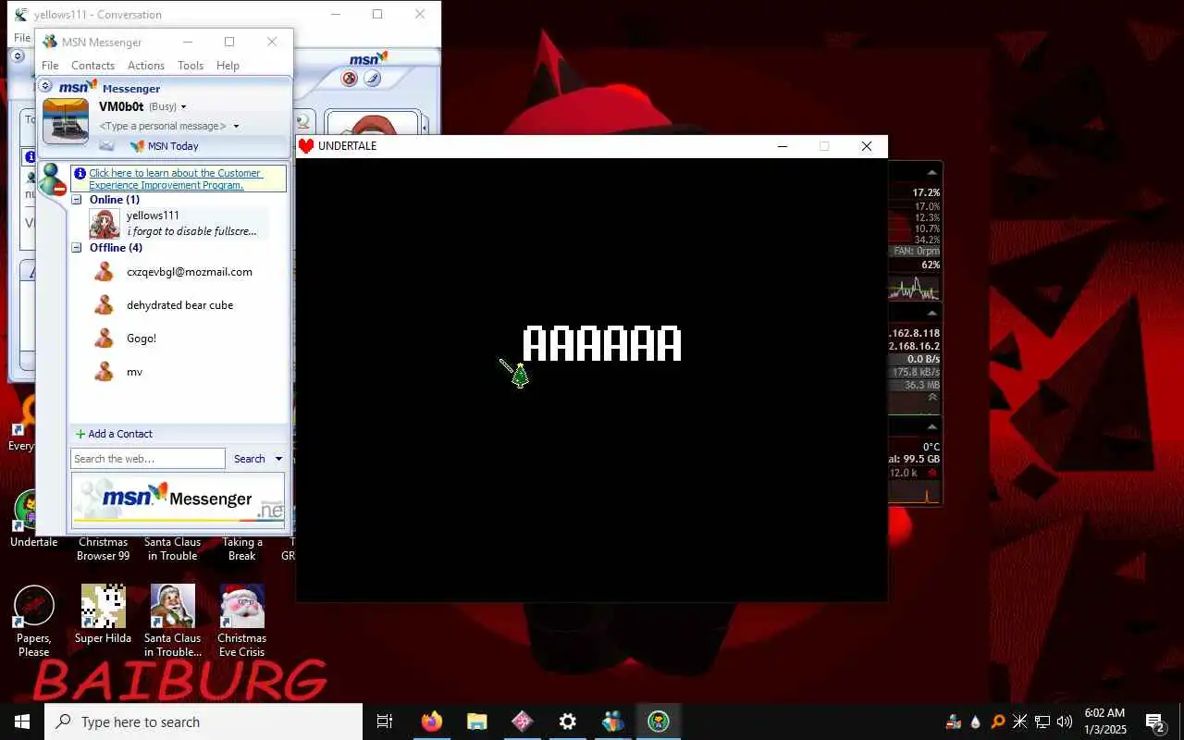Screen dimensions: 1184x740
Task: Collapse the MSN Messenger header chevron button
Action: click(x=45, y=85)
